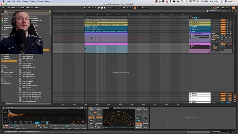This screenshot has height=134, width=238.
Task: Select Grooves category in the browser
Action: pyautogui.click(x=6, y=56)
